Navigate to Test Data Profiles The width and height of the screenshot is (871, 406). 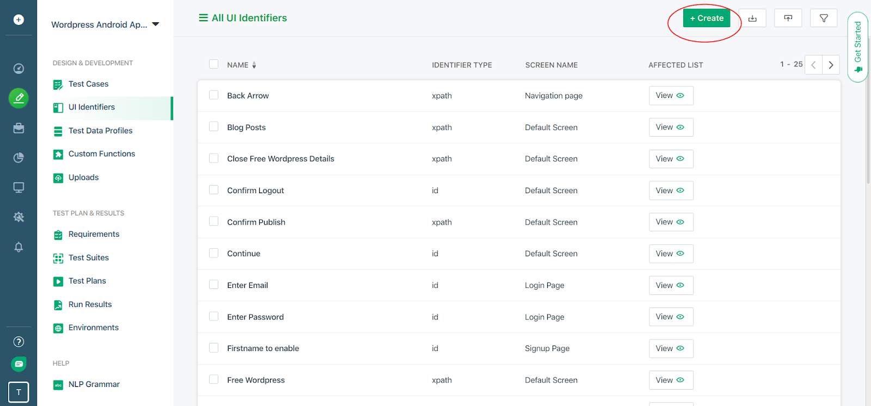[x=100, y=131]
